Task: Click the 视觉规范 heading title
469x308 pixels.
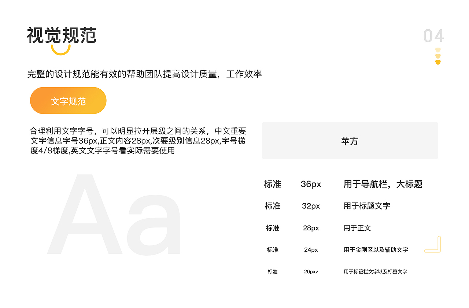Action: tap(62, 34)
